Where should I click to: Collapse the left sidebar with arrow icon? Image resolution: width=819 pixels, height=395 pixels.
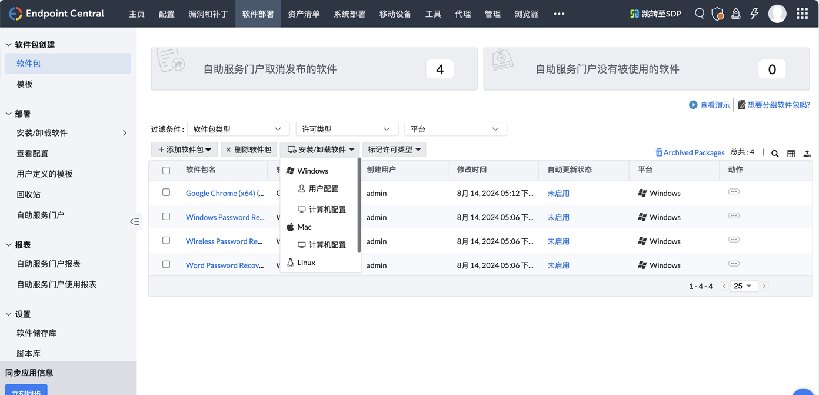coord(135,221)
